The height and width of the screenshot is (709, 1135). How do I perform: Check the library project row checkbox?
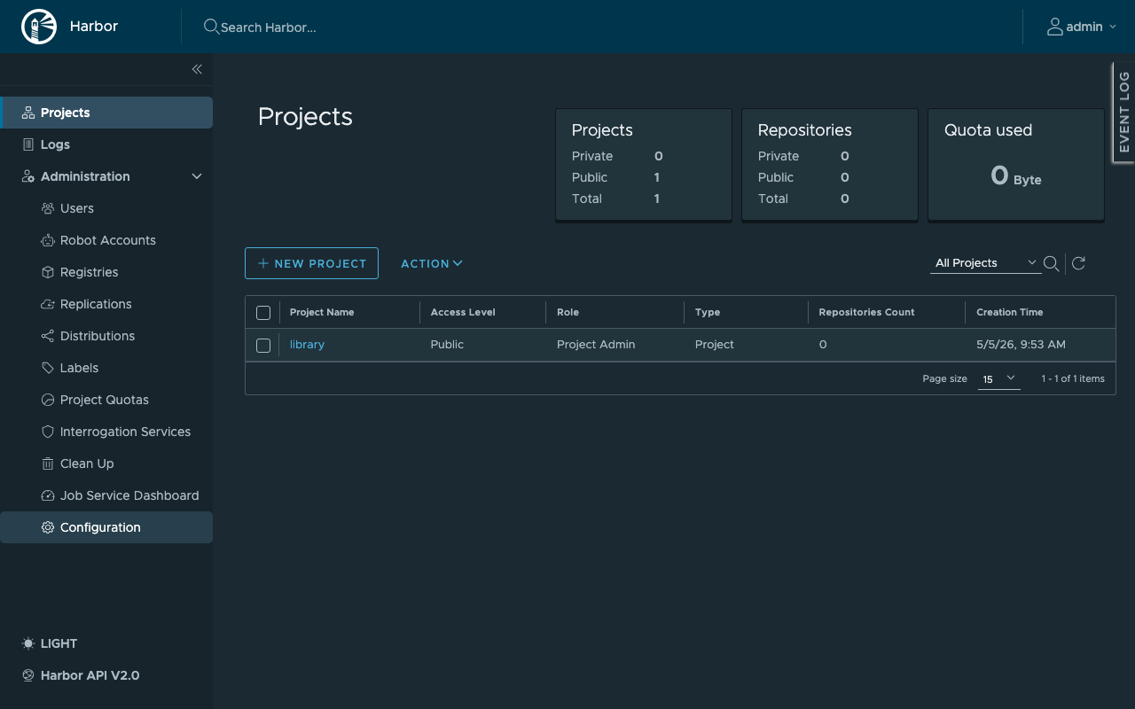click(263, 346)
